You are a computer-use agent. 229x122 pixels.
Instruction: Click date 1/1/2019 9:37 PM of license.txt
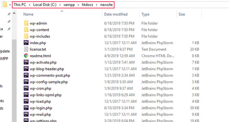pyautogui.click(x=118, y=49)
